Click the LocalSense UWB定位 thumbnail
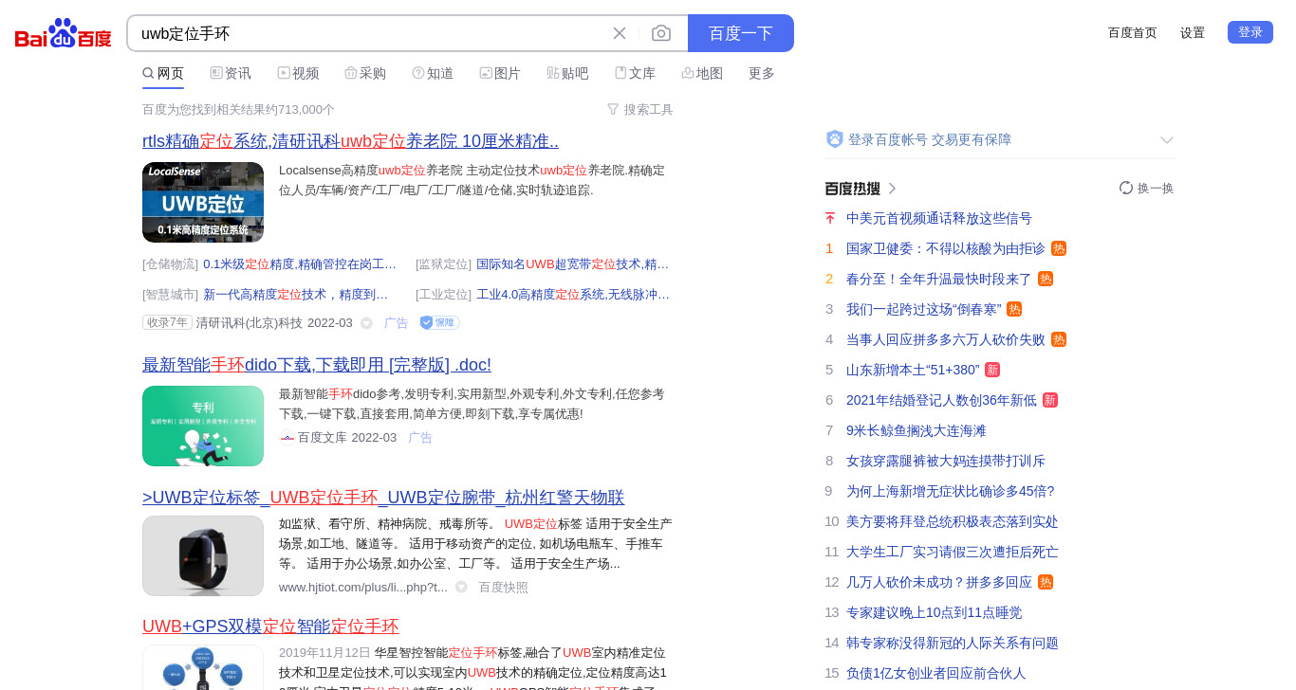 point(203,202)
